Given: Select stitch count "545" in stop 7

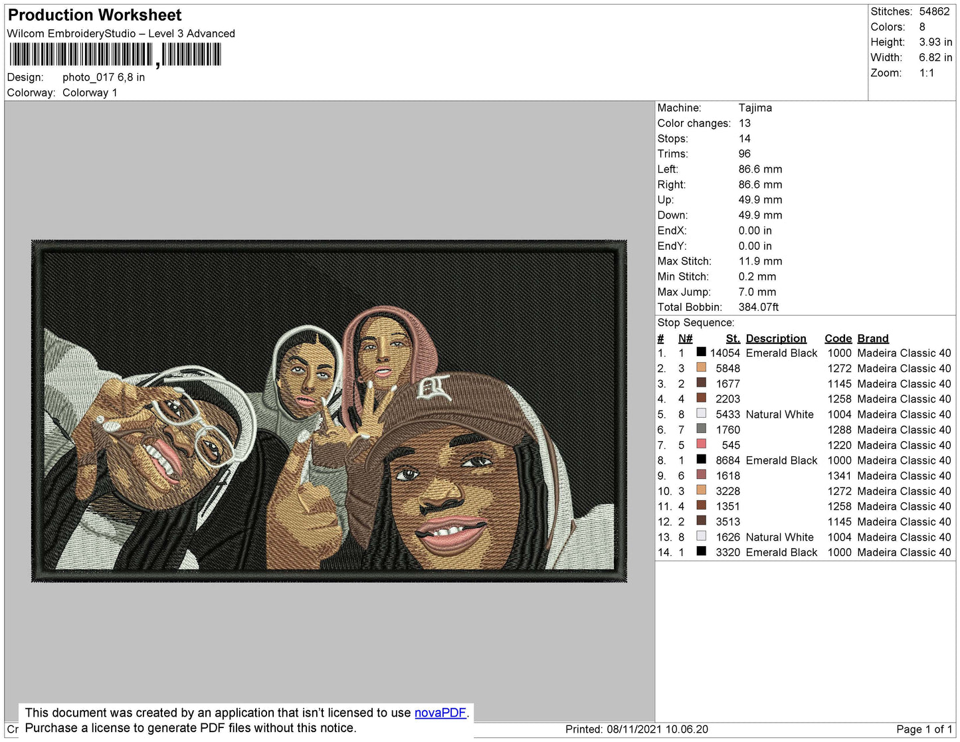Looking at the screenshot, I should tap(731, 445).
